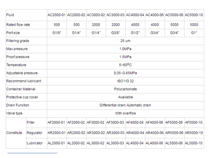Select the AL5000-06 lubricator cell

(x=174, y=143)
